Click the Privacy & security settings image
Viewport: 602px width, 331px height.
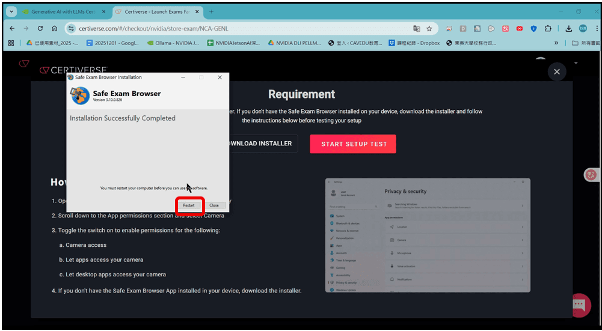click(x=428, y=235)
